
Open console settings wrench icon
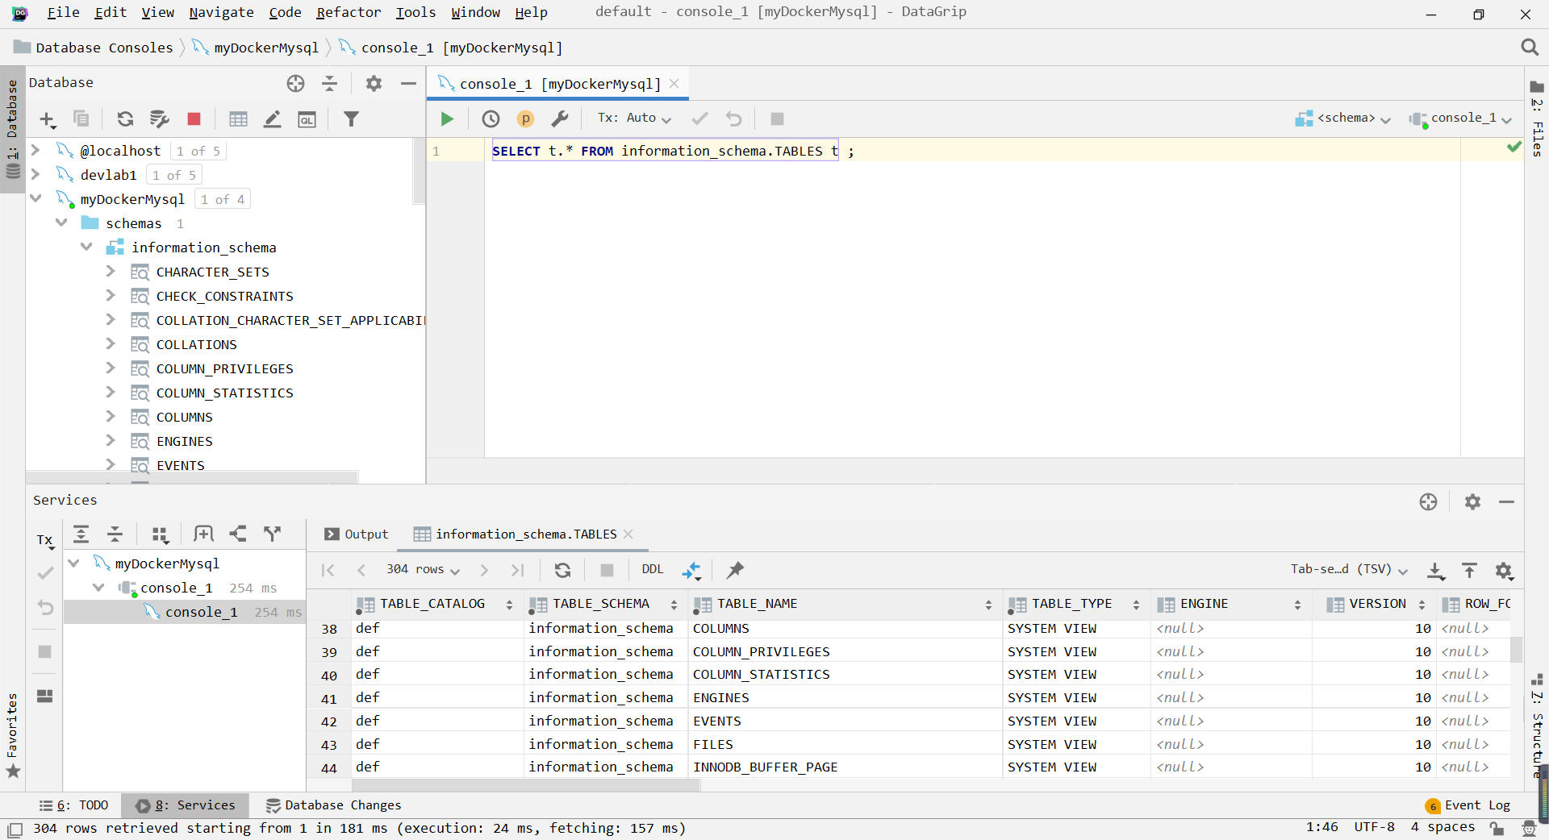(560, 119)
